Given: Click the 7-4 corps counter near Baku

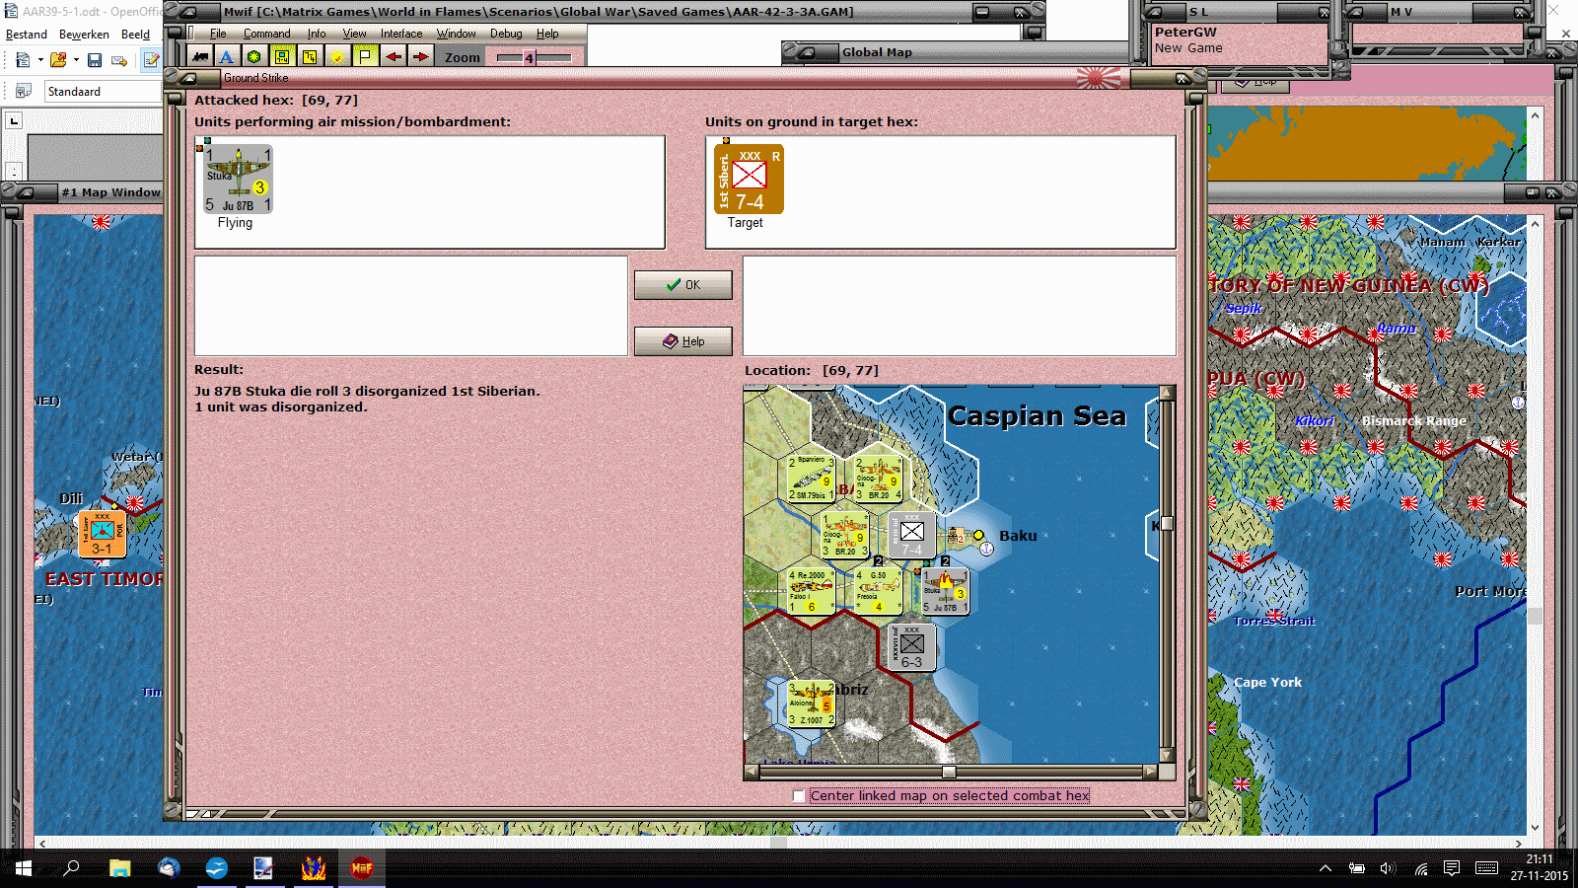Looking at the screenshot, I should [x=911, y=534].
